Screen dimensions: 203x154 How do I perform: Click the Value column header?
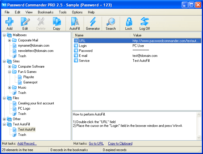[x=166, y=35]
